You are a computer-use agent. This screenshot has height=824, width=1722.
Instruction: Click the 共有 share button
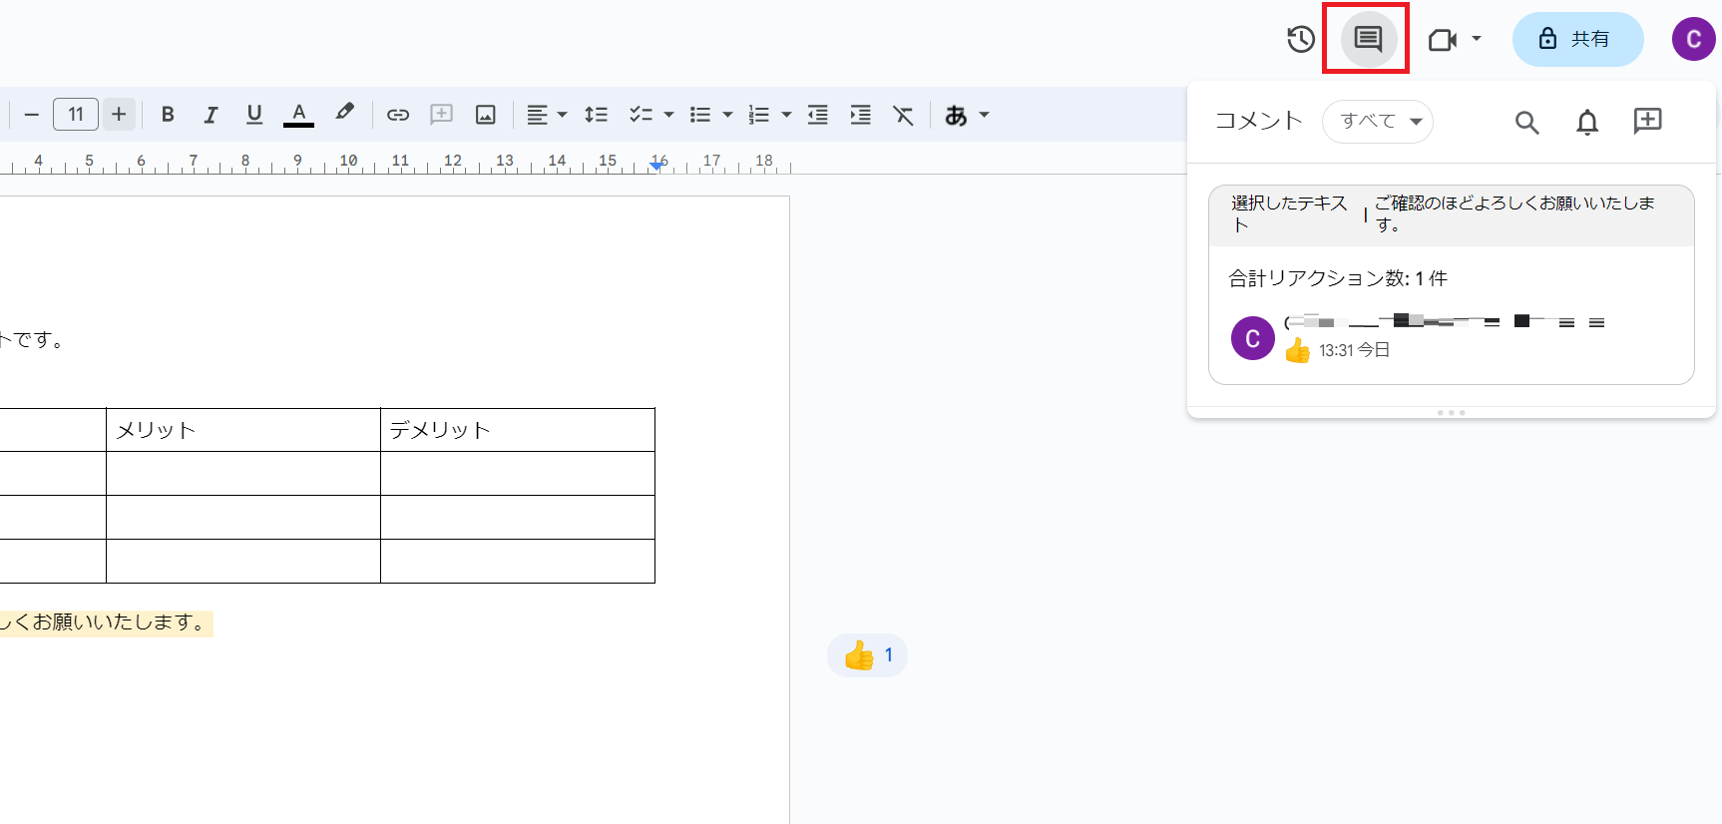pyautogui.click(x=1577, y=39)
